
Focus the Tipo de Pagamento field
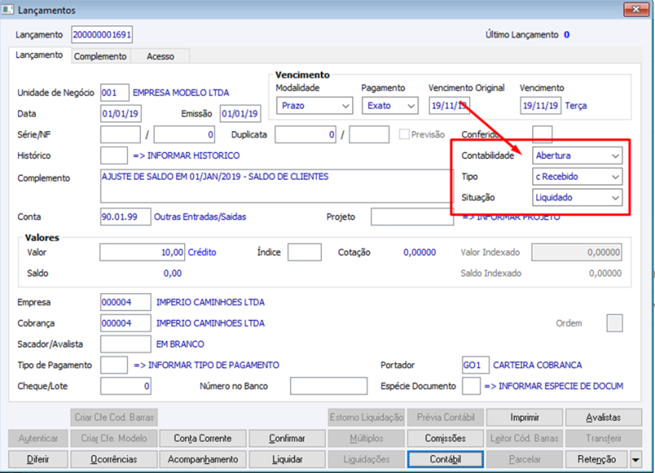click(114, 365)
